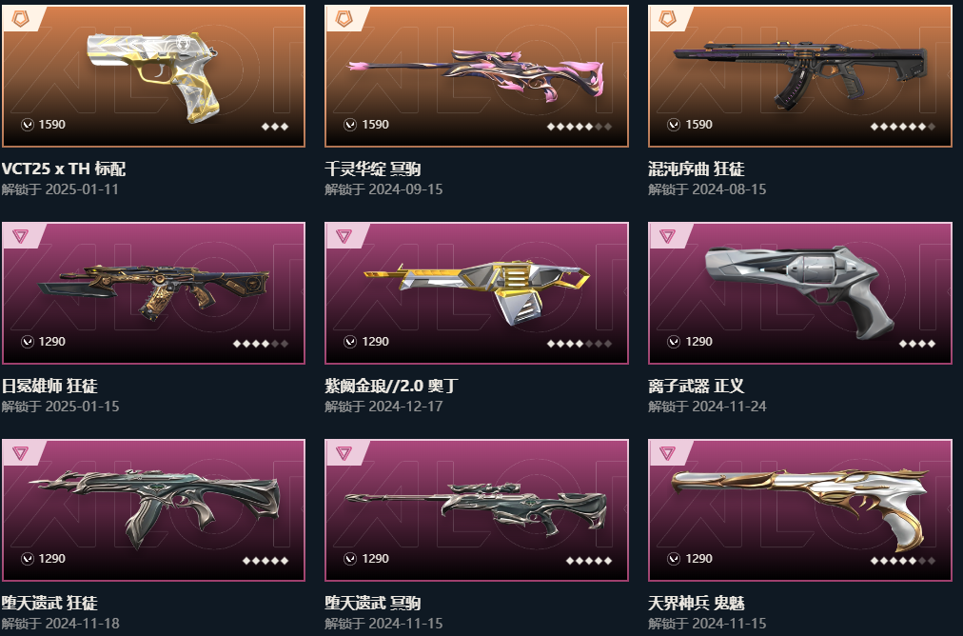Click the pink triangle badge on 离子武器 正义 card

click(668, 236)
